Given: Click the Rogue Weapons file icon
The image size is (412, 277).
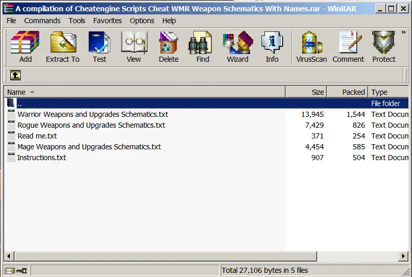Looking at the screenshot, I should click(x=11, y=125).
